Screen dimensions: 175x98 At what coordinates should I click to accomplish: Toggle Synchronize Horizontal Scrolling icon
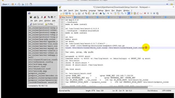coord(118,13)
